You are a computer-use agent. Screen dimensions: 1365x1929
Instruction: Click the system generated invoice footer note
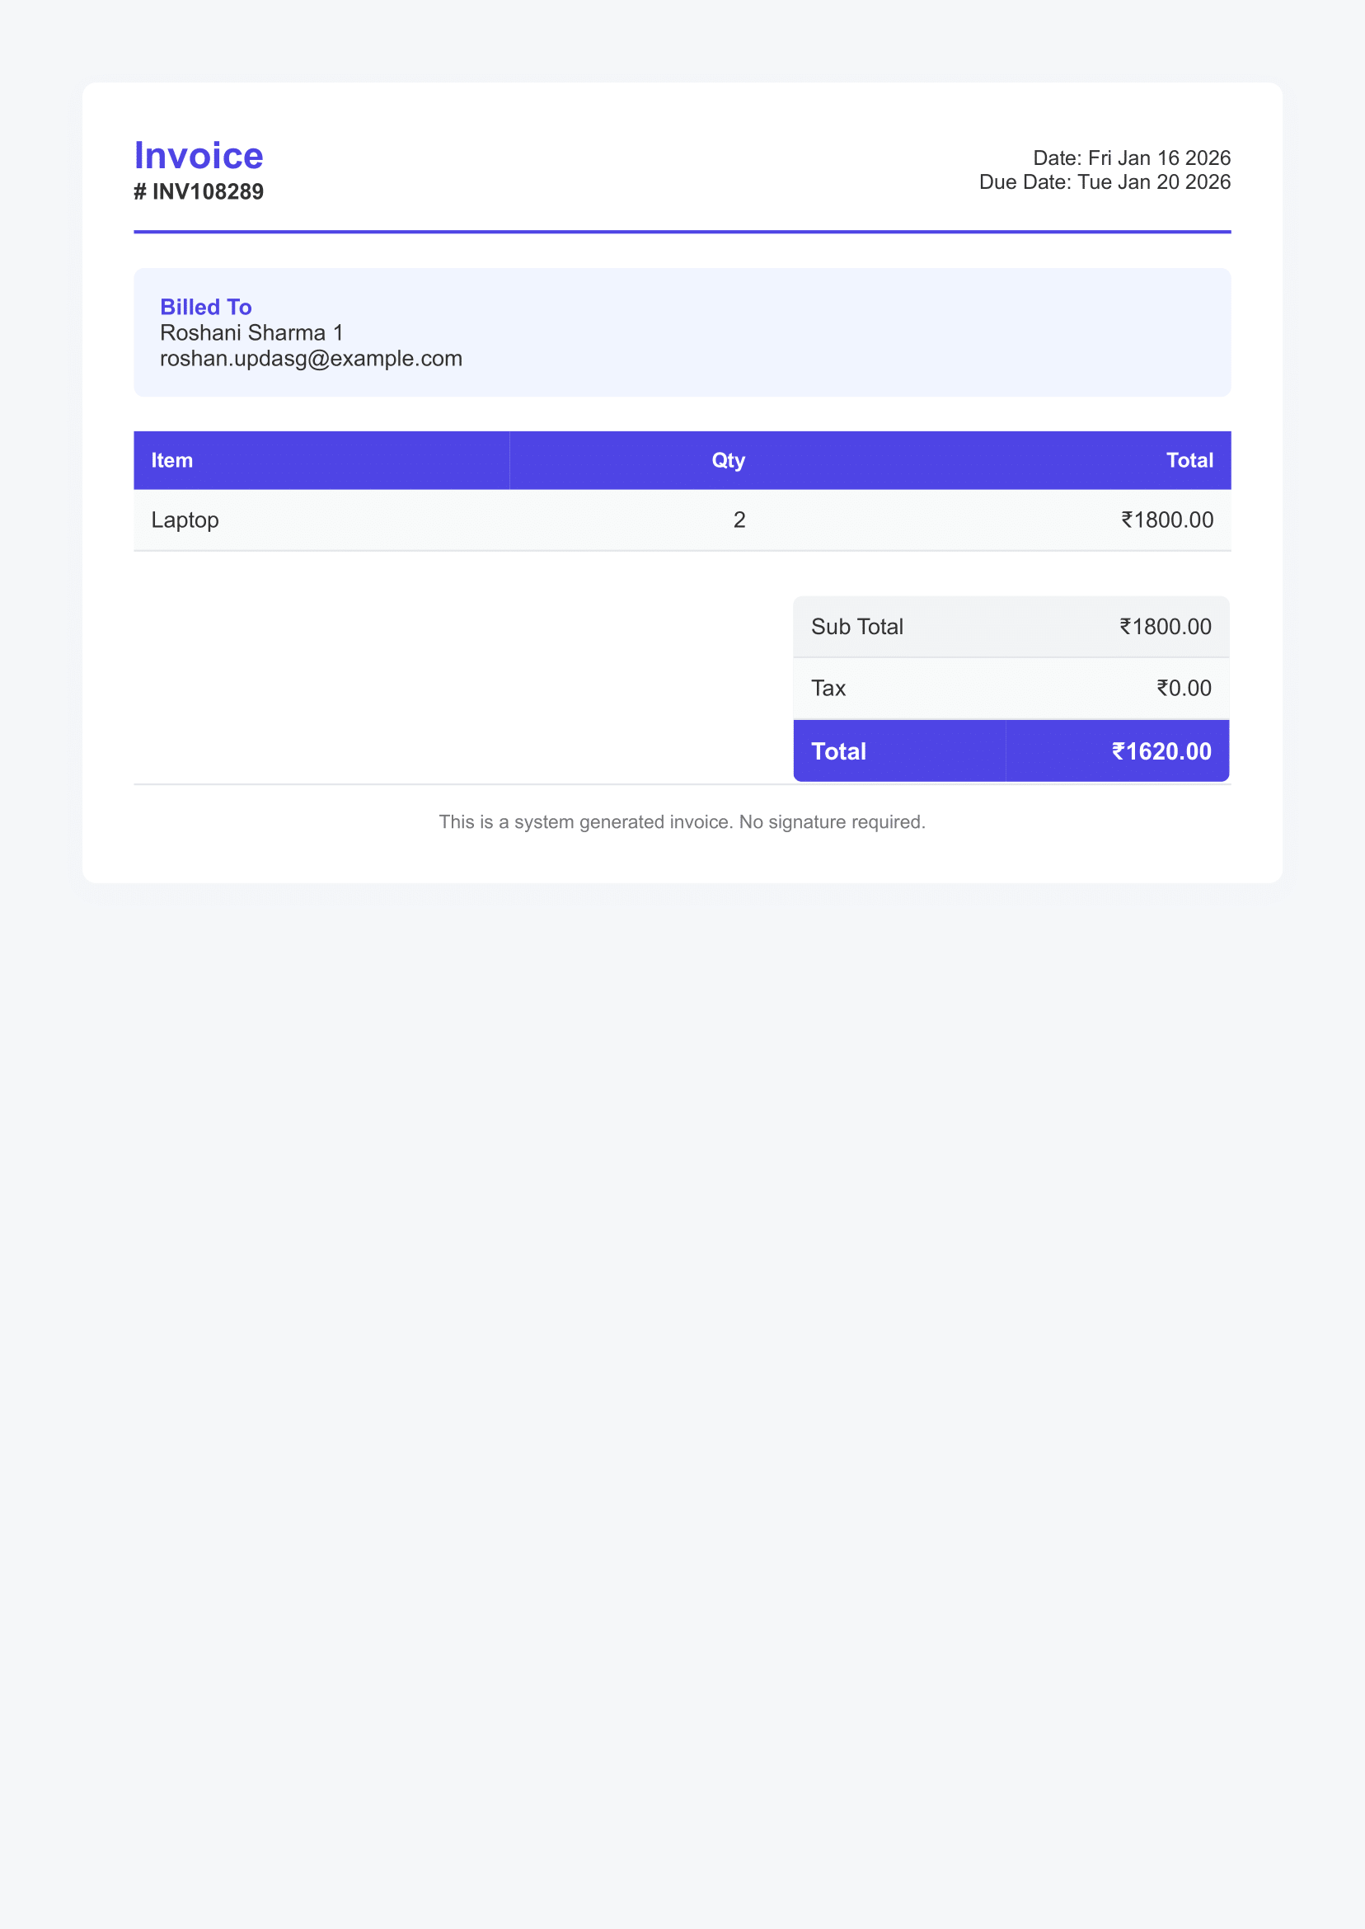tap(682, 821)
